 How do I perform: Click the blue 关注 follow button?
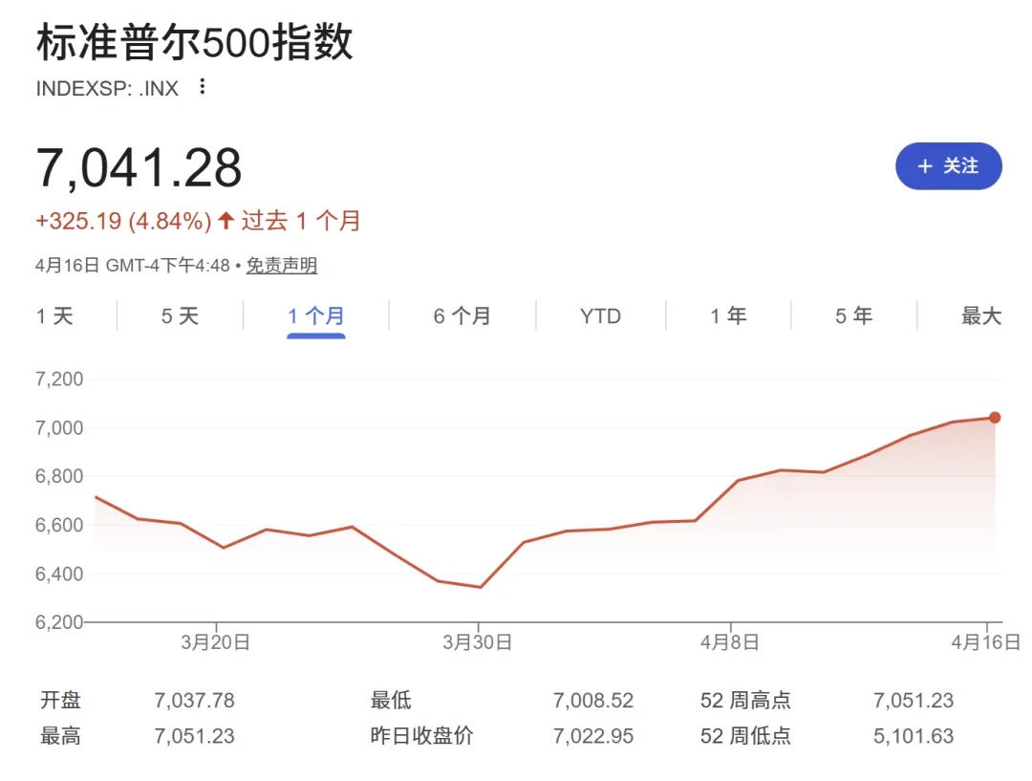[949, 166]
